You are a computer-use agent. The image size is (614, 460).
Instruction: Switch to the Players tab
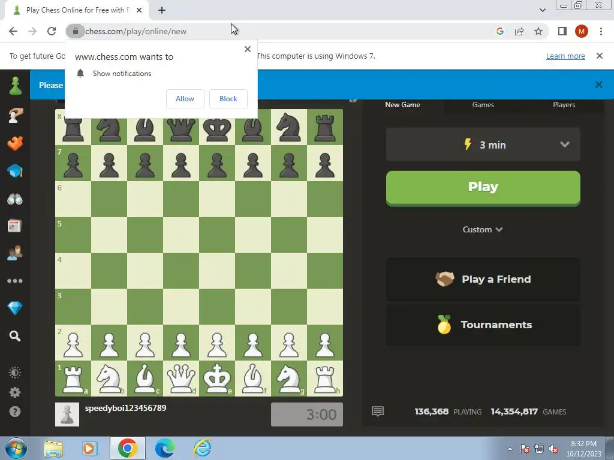(564, 105)
